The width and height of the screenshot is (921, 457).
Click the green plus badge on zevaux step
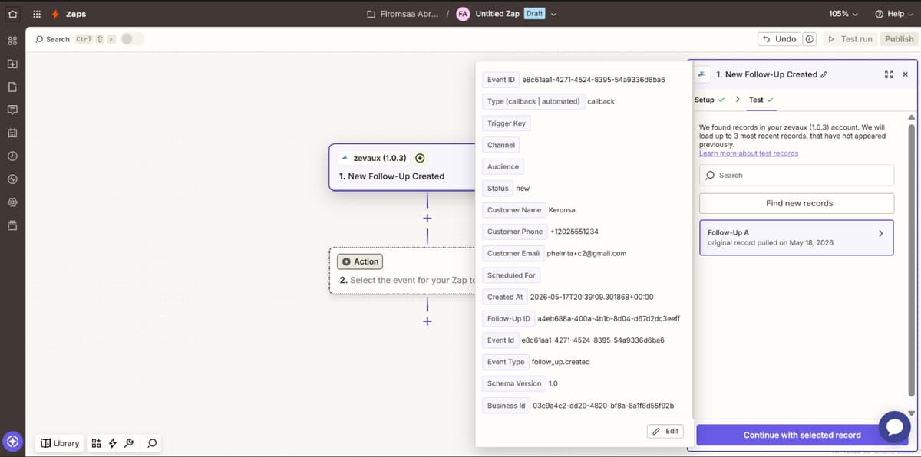click(x=420, y=158)
